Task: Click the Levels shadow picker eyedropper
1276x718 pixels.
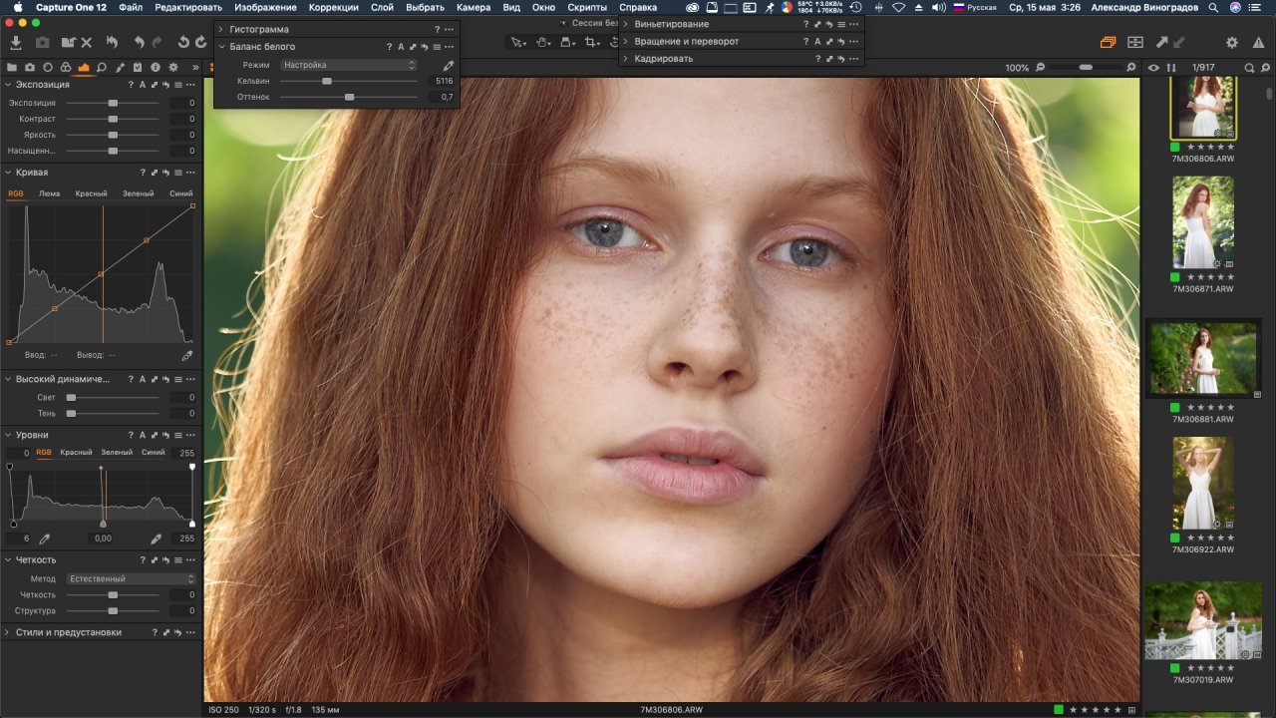Action: pyautogui.click(x=44, y=538)
